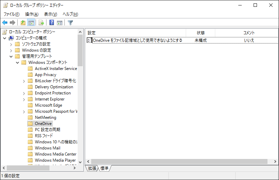
Task: Toggle the show/hide console tree icon
Action: [x=31, y=23]
